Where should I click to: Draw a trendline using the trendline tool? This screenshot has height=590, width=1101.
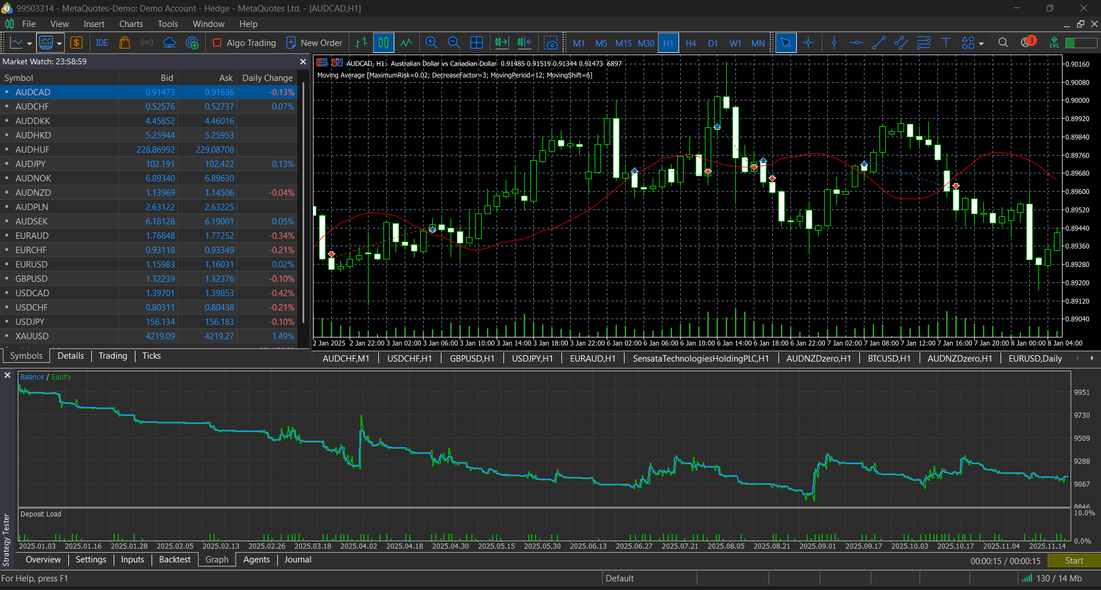[879, 42]
